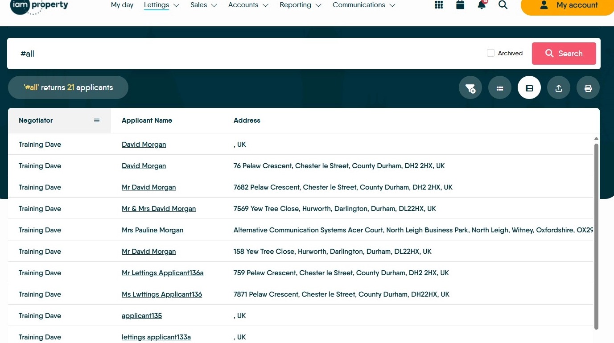This screenshot has width=614, height=343.
Task: Open the calendar icon in header
Action: [x=460, y=5]
